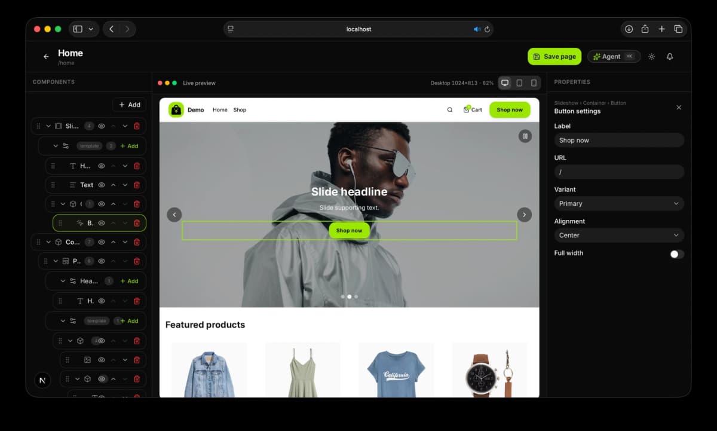The image size is (717, 431).
Task: Click the Container breadcrumb in Properties
Action: tap(595, 103)
